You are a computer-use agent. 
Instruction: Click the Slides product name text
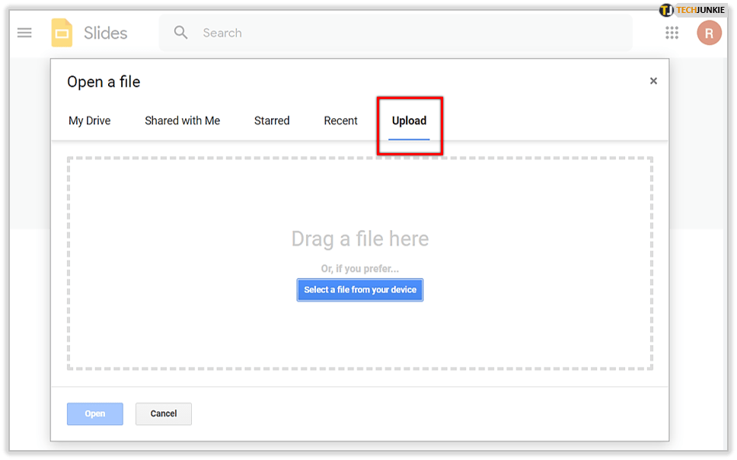click(x=105, y=33)
